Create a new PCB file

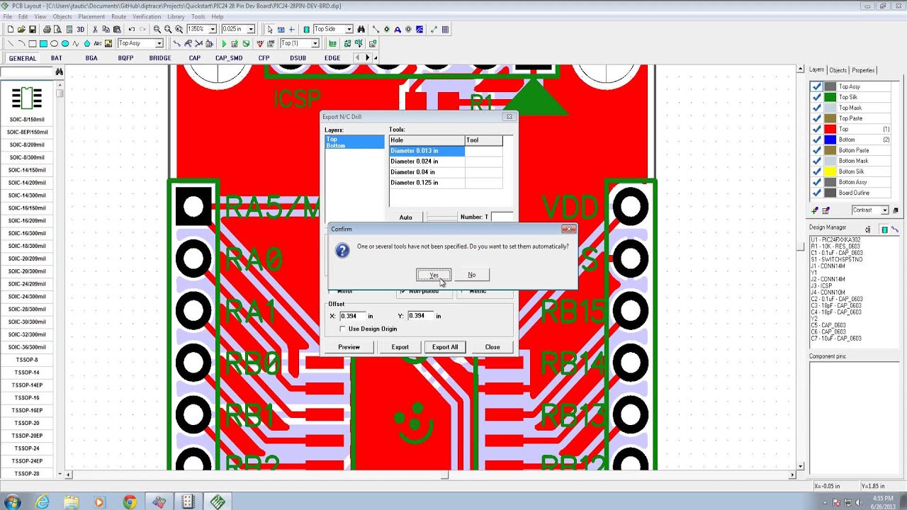tap(11, 29)
